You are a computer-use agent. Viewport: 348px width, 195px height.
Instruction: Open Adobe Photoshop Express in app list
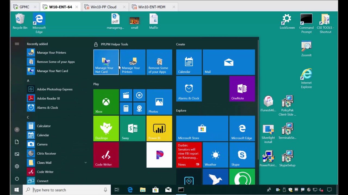57,89
